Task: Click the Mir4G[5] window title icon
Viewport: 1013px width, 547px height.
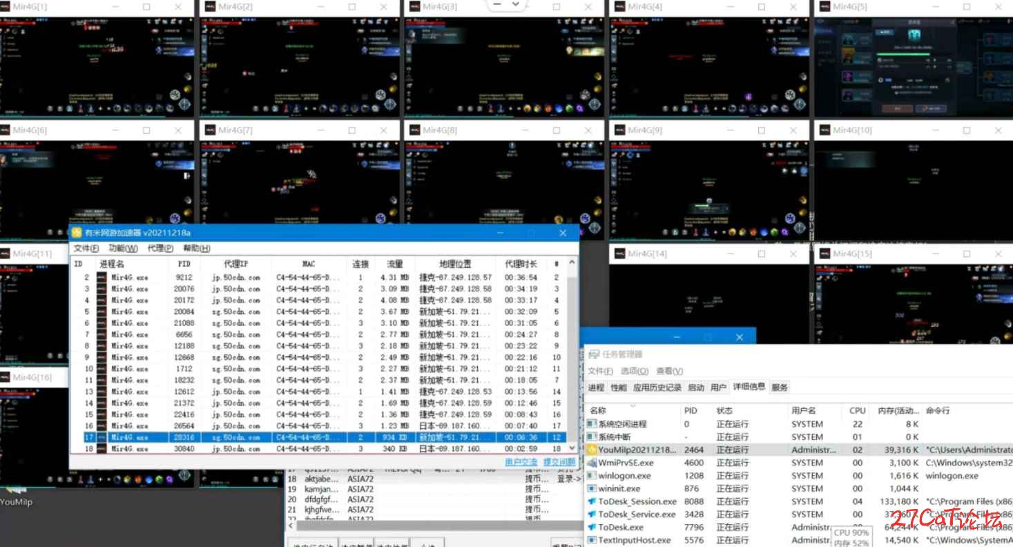Action: pos(824,6)
